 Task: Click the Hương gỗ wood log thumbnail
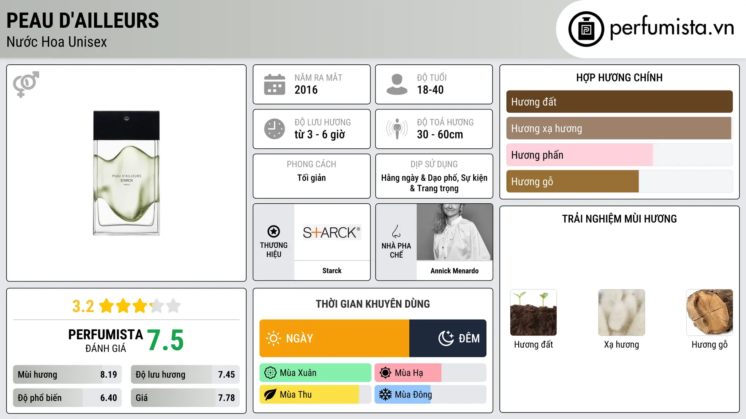point(710,312)
